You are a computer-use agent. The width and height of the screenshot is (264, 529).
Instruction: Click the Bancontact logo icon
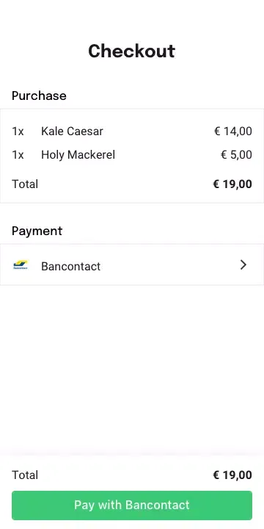21,265
